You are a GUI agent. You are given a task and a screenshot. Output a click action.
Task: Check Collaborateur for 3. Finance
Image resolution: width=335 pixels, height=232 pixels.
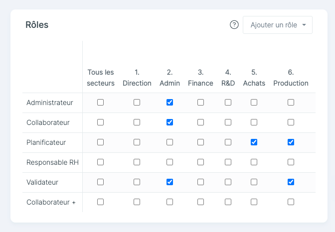(200, 122)
